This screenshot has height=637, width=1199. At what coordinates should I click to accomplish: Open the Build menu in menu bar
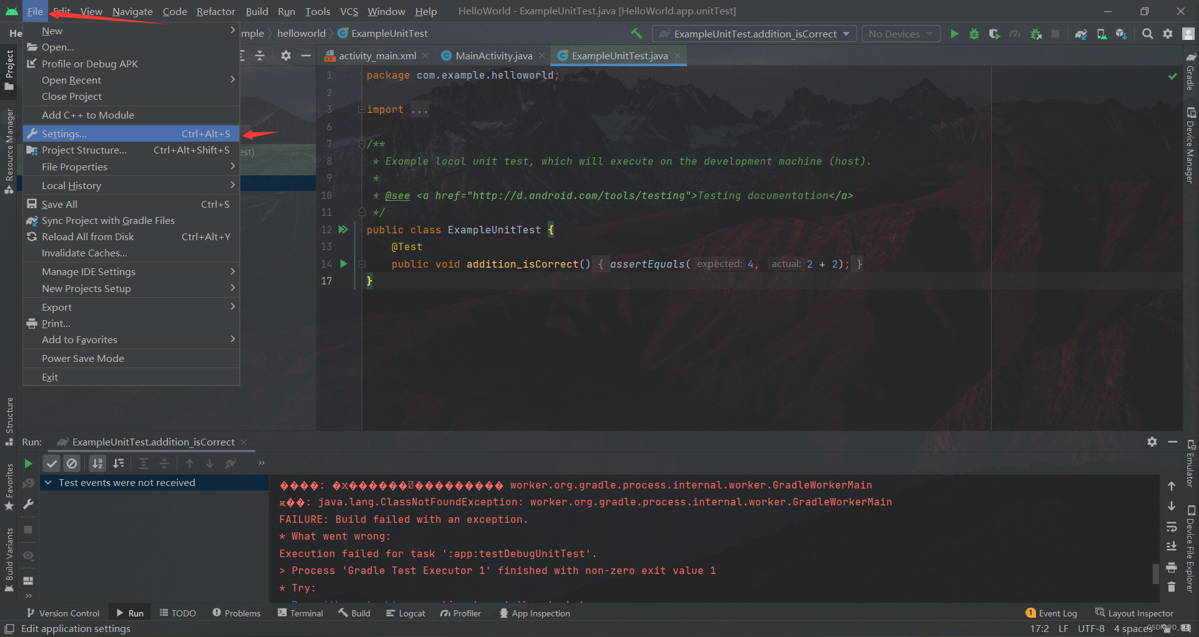pyautogui.click(x=257, y=11)
